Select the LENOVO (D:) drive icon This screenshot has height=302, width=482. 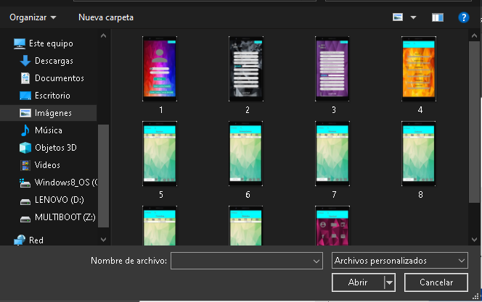(x=25, y=201)
